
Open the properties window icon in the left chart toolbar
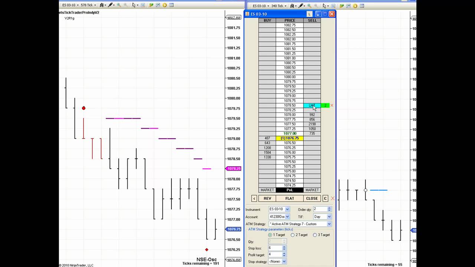pos(171,5)
